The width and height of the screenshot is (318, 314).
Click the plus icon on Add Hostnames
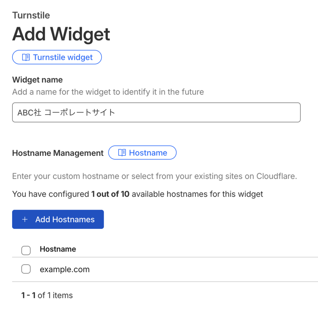25,220
